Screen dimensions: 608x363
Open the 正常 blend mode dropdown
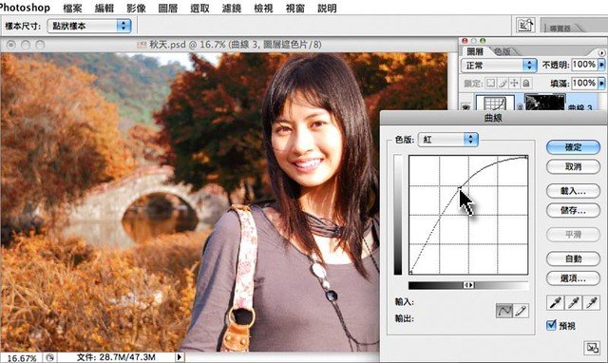click(x=499, y=66)
